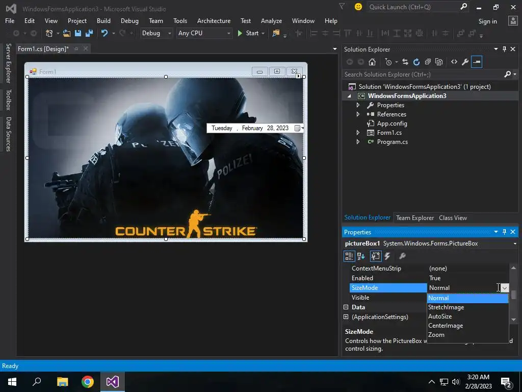Show the Properties tab in Properties window

pos(376,256)
